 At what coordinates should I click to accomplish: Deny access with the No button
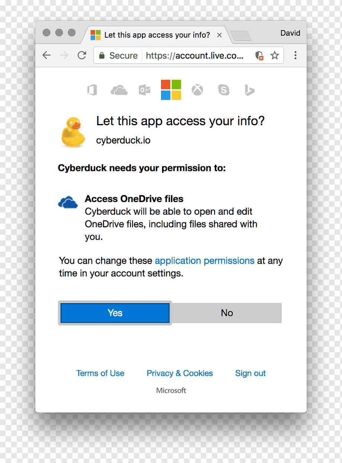(227, 313)
